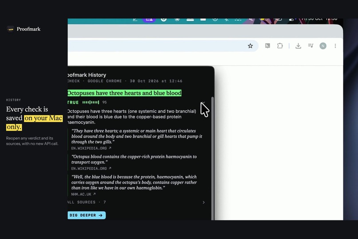Image resolution: width=358 pixels, height=239 pixels.
Task: Bookmark this page with the star icon
Action: coord(250,46)
